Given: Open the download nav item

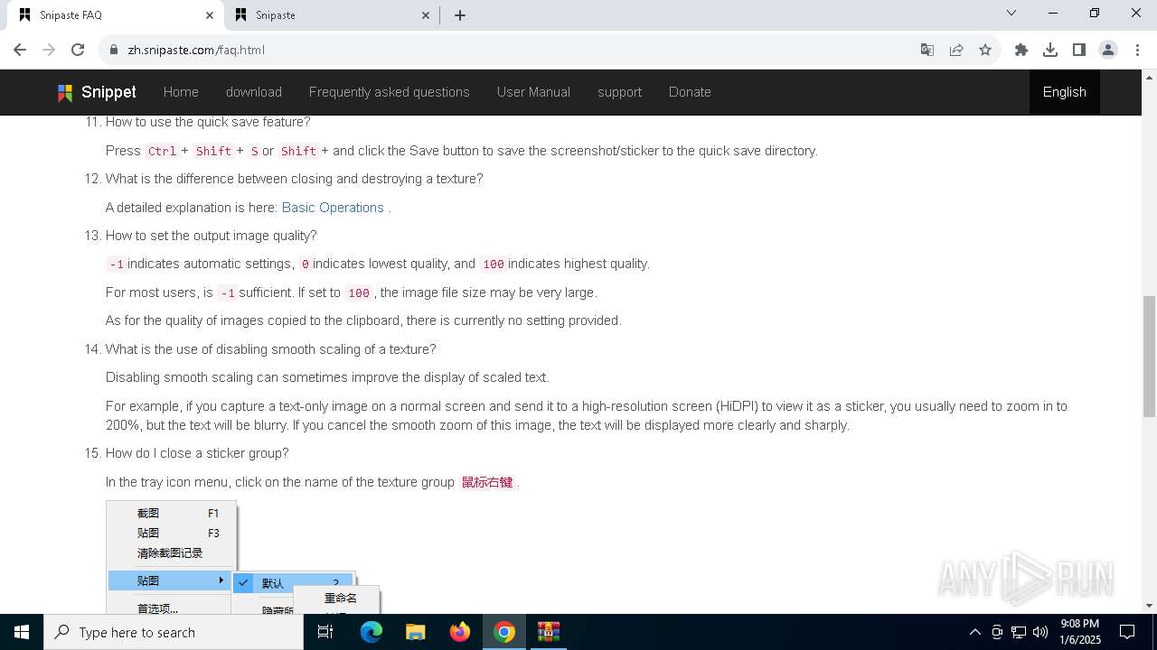Looking at the screenshot, I should (x=254, y=92).
